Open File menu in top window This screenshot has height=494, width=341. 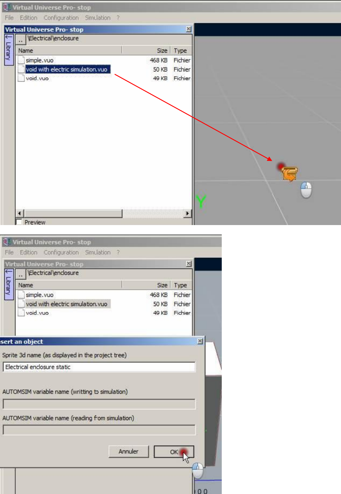(x=10, y=18)
